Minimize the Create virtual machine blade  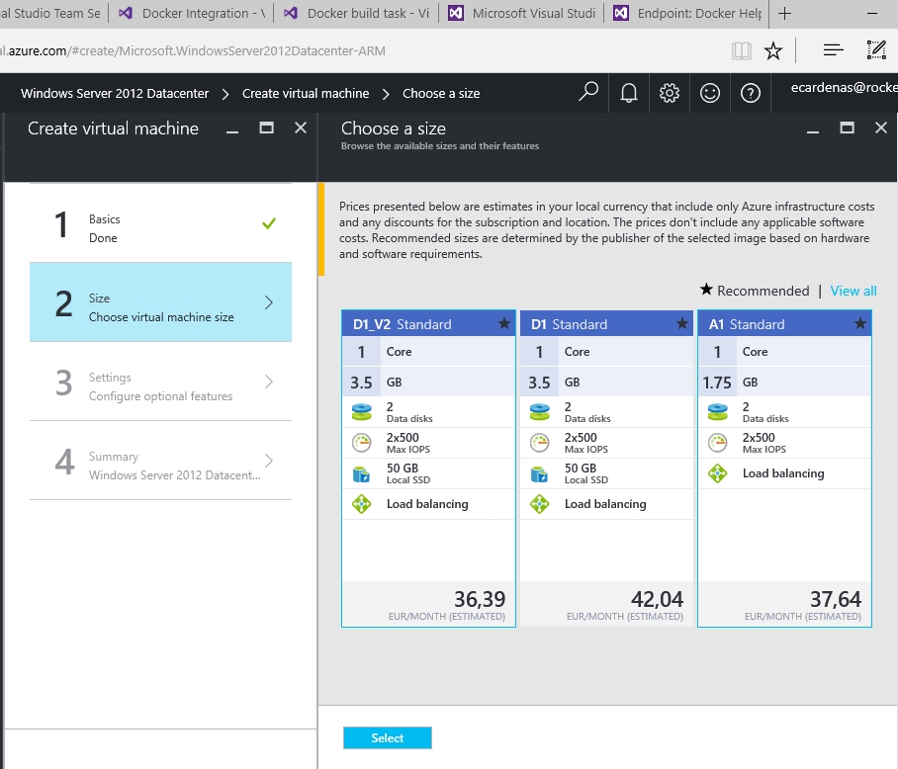[x=232, y=131]
